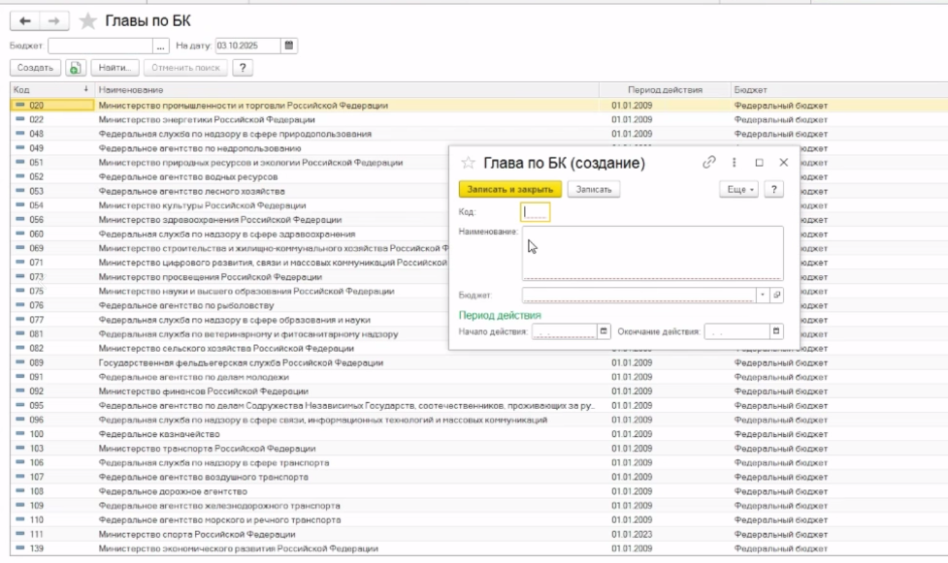Image resolution: width=948 pixels, height=563 pixels.
Task: Open help in the creation dialog
Action: (x=774, y=190)
